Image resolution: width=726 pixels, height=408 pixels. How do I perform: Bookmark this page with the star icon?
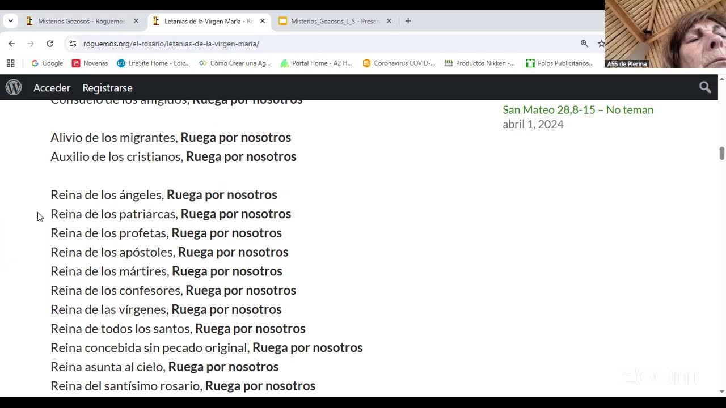(601, 44)
